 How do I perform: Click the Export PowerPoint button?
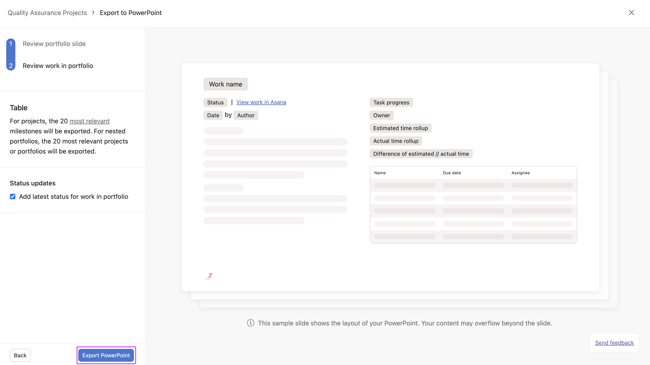(106, 355)
